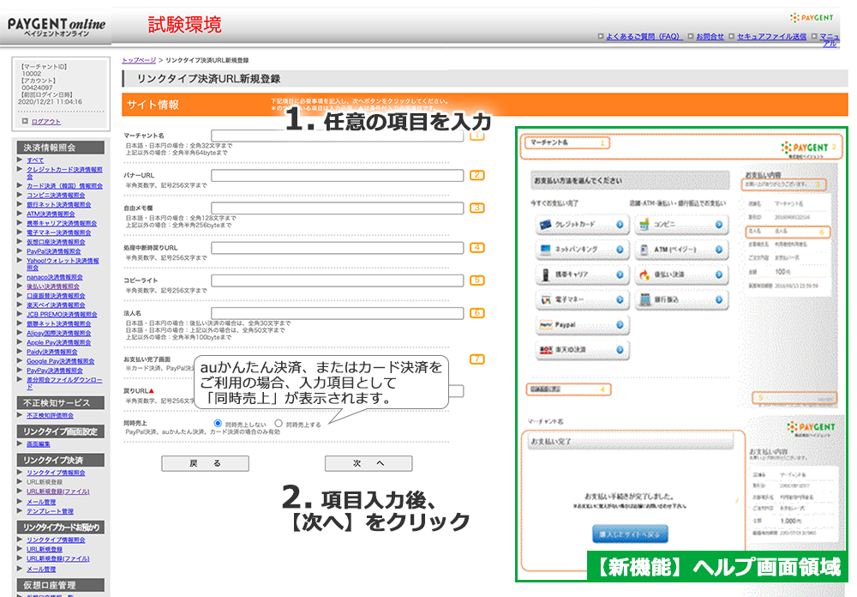Go to トップページ via breadcrumb

pos(139,60)
